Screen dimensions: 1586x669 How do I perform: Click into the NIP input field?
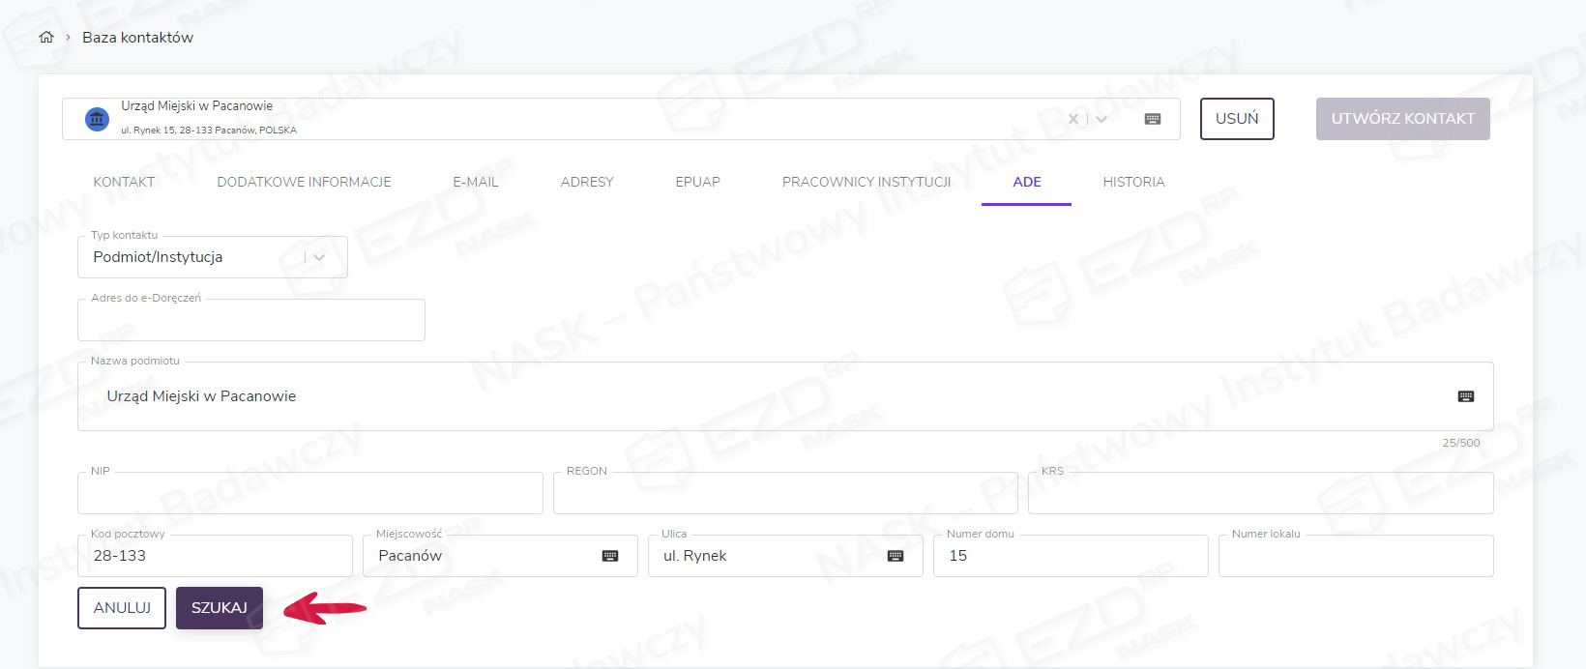pyautogui.click(x=309, y=493)
